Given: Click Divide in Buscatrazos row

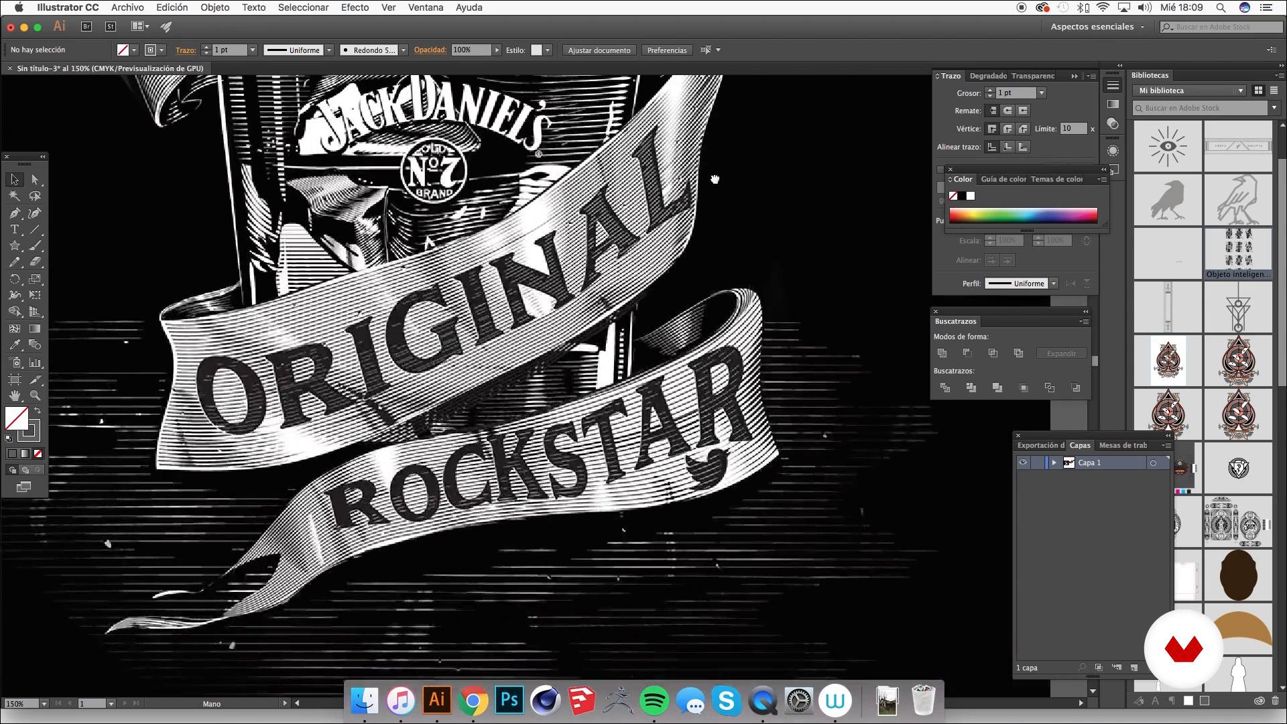Looking at the screenshot, I should pyautogui.click(x=945, y=387).
